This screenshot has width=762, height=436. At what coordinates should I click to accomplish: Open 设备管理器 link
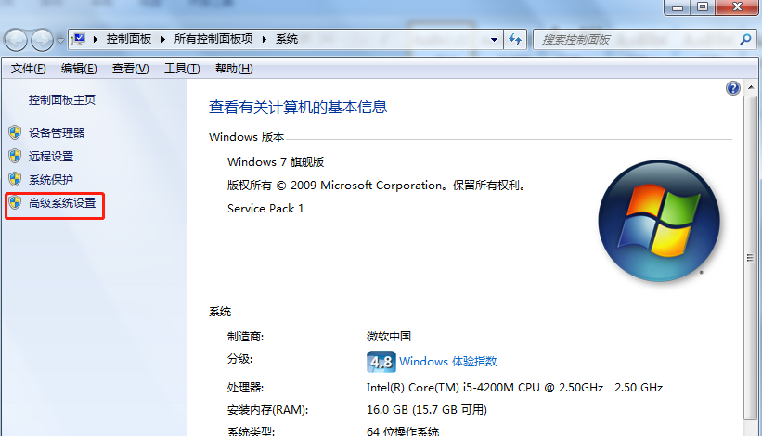(57, 133)
